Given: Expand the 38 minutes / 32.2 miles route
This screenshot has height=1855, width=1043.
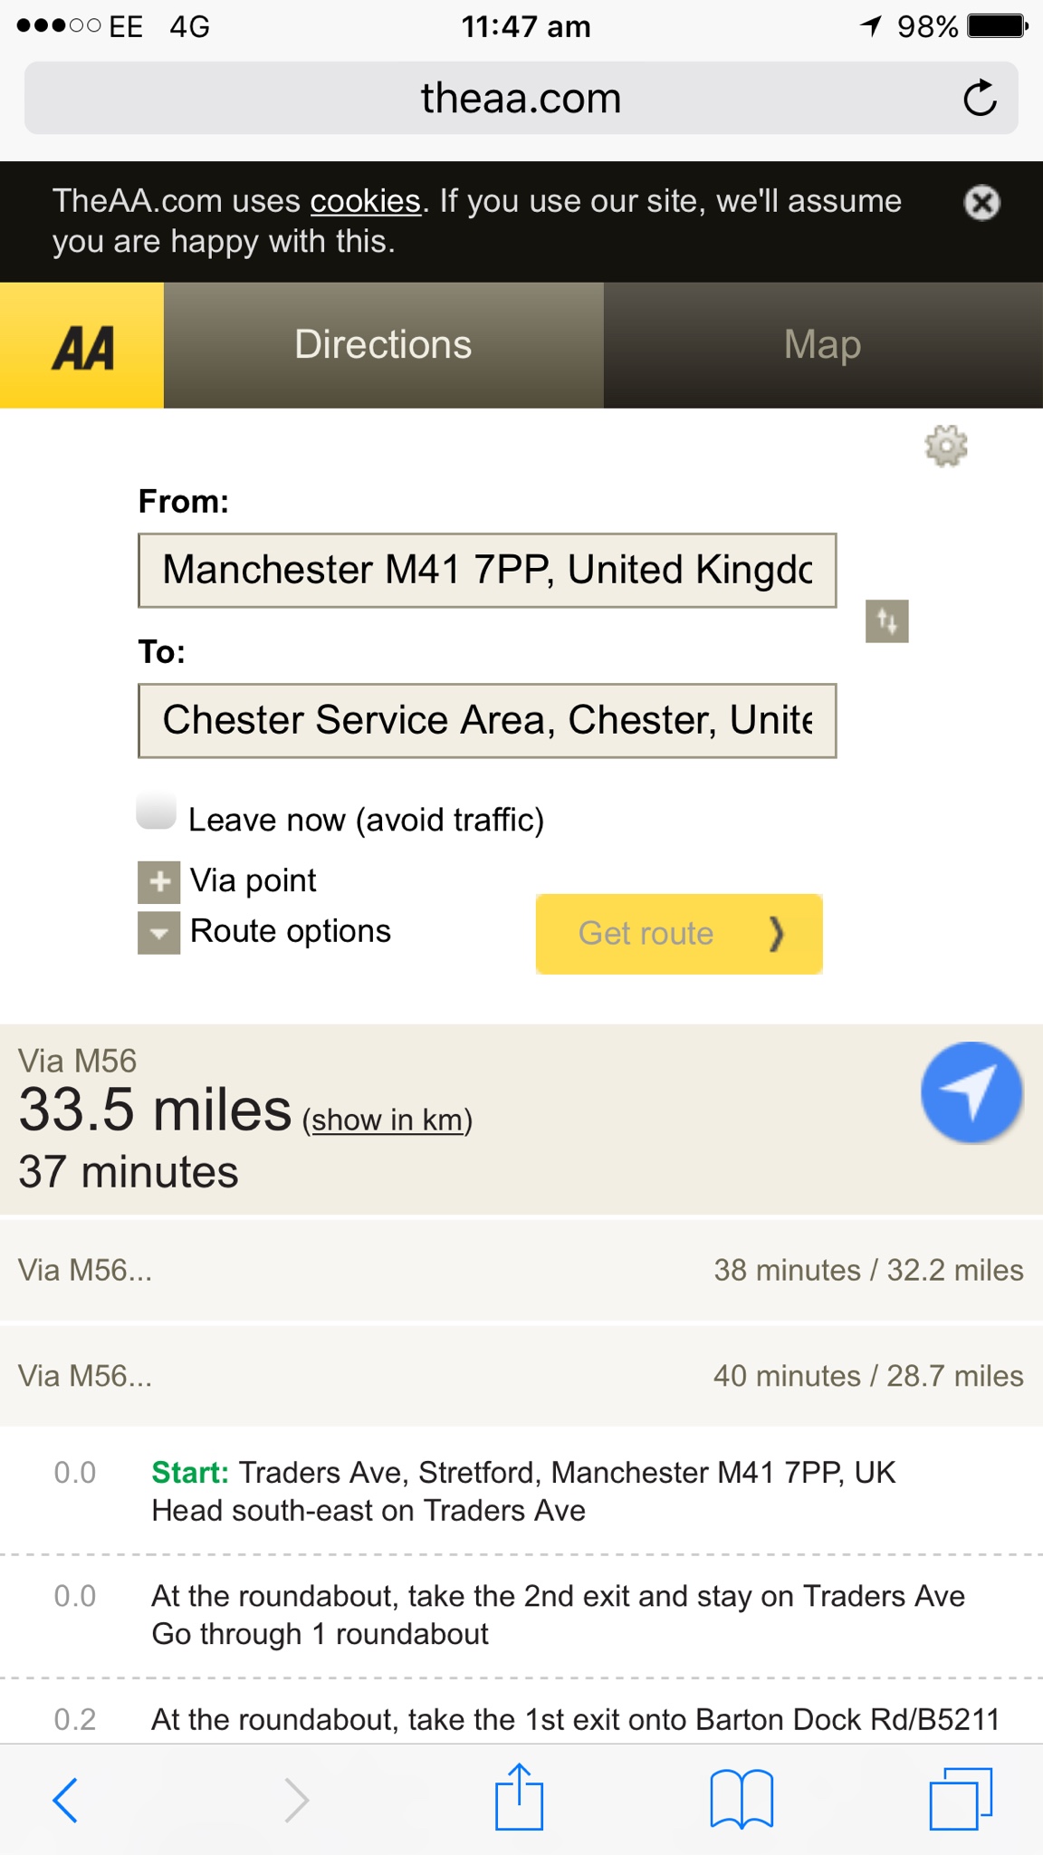Looking at the screenshot, I should coord(521,1270).
